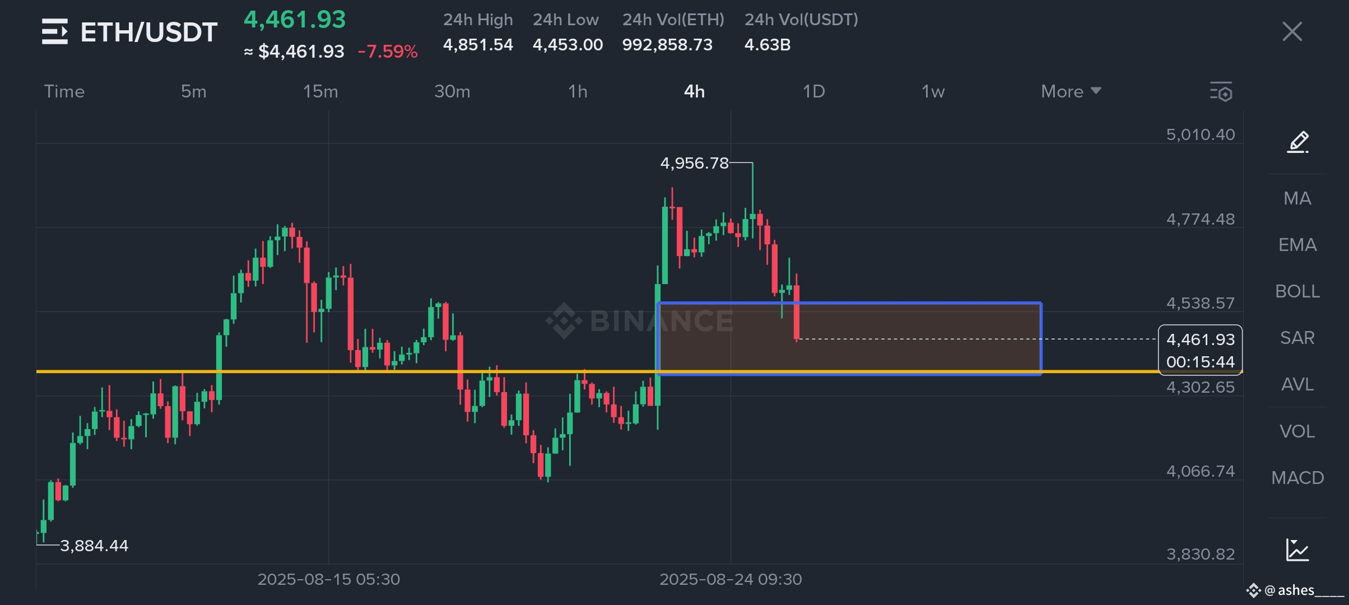Screen dimensions: 1349x605
Task: Open the line chart icon at bottom right
Action: [1297, 550]
